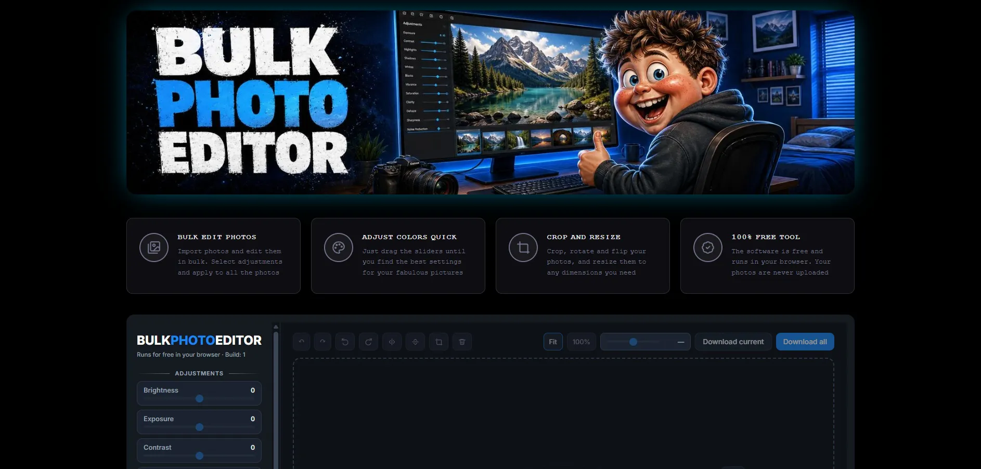
Task: Click the Download current button
Action: pos(733,342)
